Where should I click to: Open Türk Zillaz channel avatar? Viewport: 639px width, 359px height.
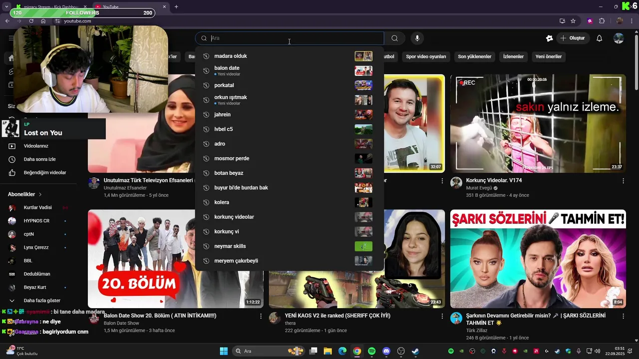click(456, 318)
